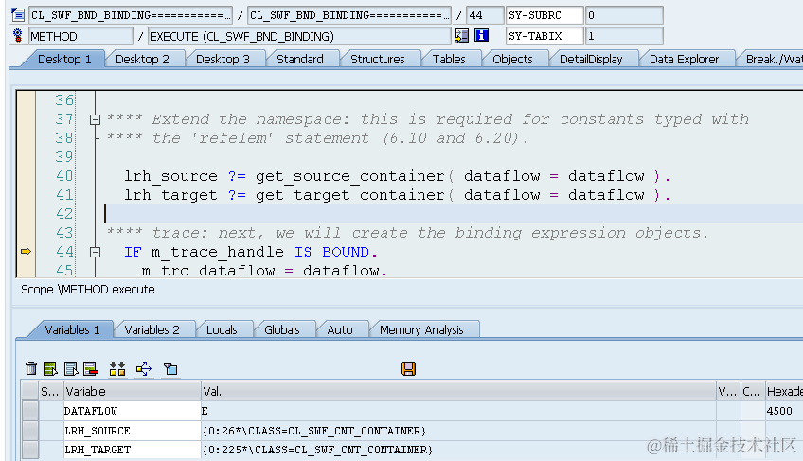Click the gray append row icon after green one
The width and height of the screenshot is (803, 461).
click(71, 368)
